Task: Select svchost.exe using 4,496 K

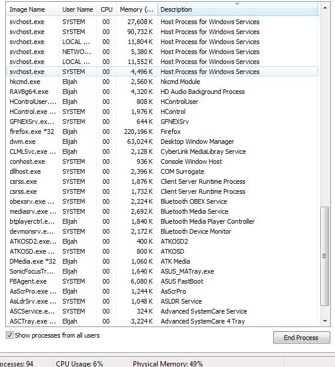Action: coord(162,72)
